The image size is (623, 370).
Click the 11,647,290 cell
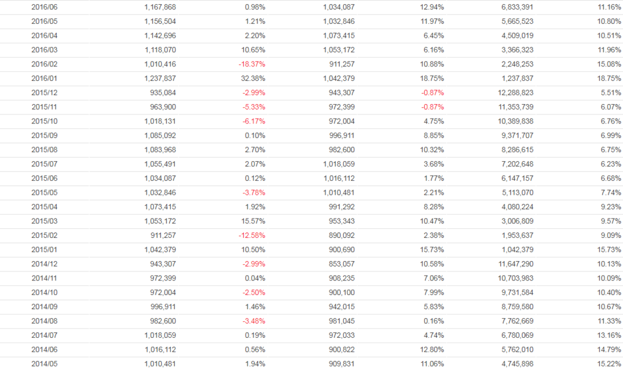(517, 264)
